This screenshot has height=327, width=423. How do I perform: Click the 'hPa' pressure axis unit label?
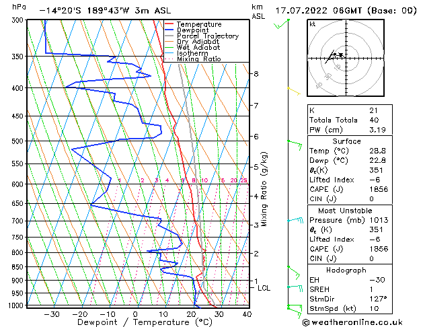19,7
